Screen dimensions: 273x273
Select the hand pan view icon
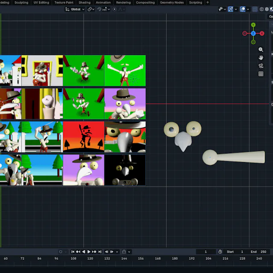tap(261, 58)
